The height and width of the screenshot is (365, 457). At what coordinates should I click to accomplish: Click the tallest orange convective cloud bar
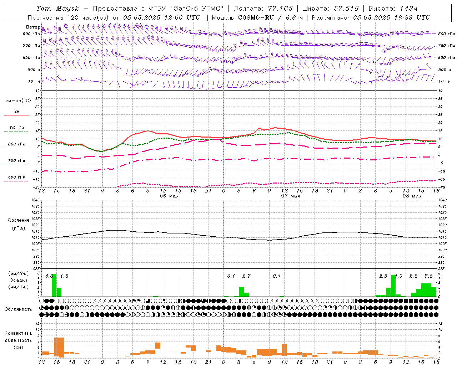59,347
